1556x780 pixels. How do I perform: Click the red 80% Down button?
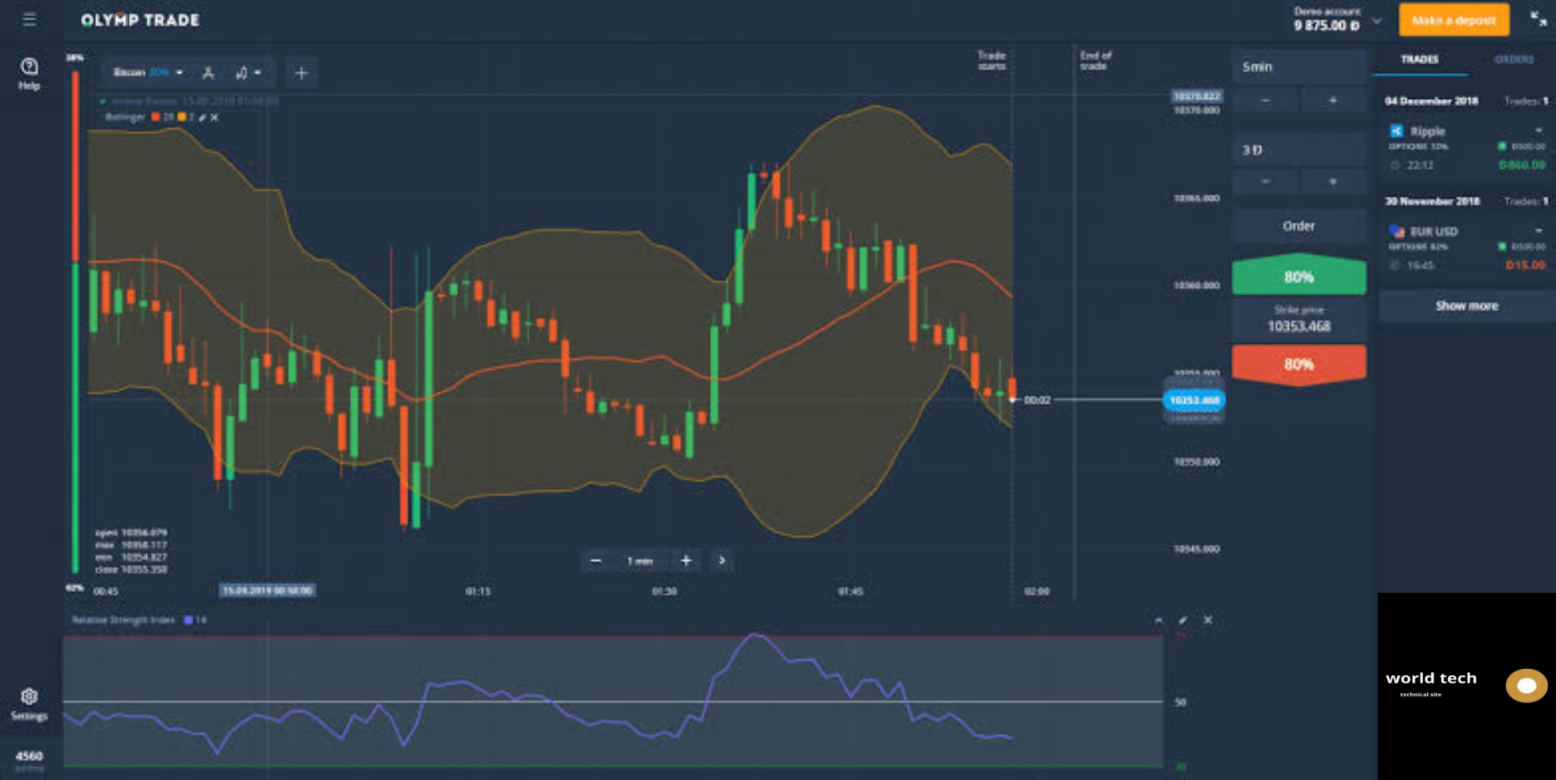pyautogui.click(x=1299, y=364)
